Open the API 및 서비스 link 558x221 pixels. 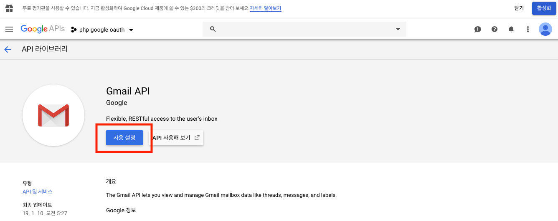click(38, 191)
